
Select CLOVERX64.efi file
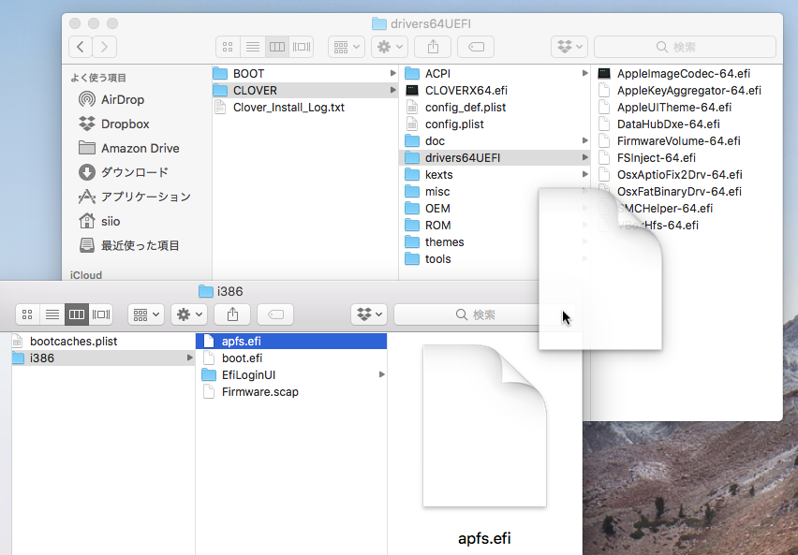pyautogui.click(x=496, y=91)
